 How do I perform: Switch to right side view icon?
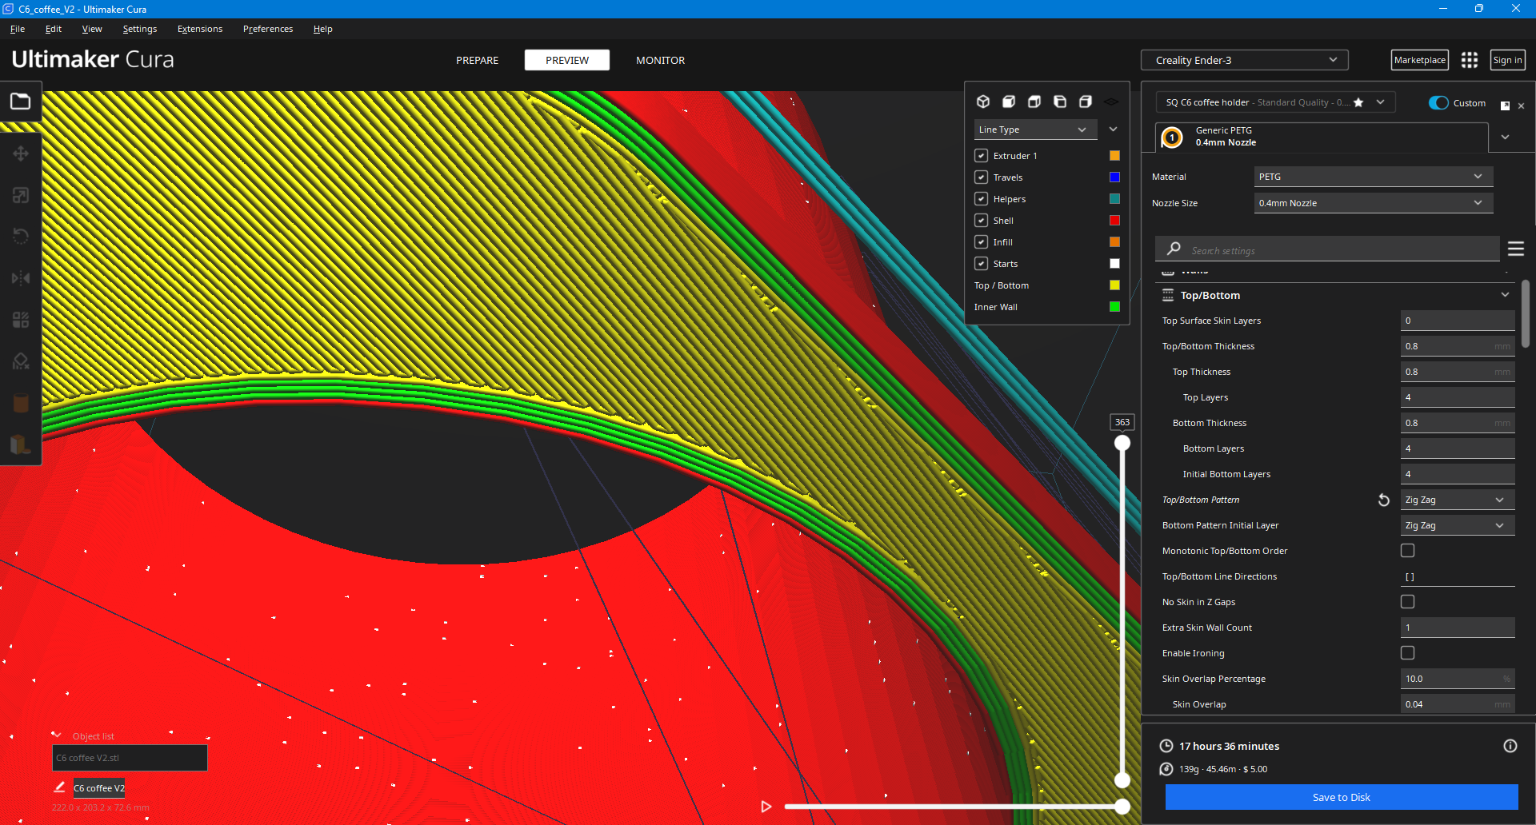point(1086,102)
